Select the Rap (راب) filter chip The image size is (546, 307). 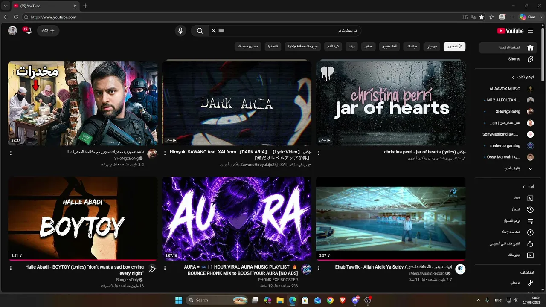pos(351,46)
